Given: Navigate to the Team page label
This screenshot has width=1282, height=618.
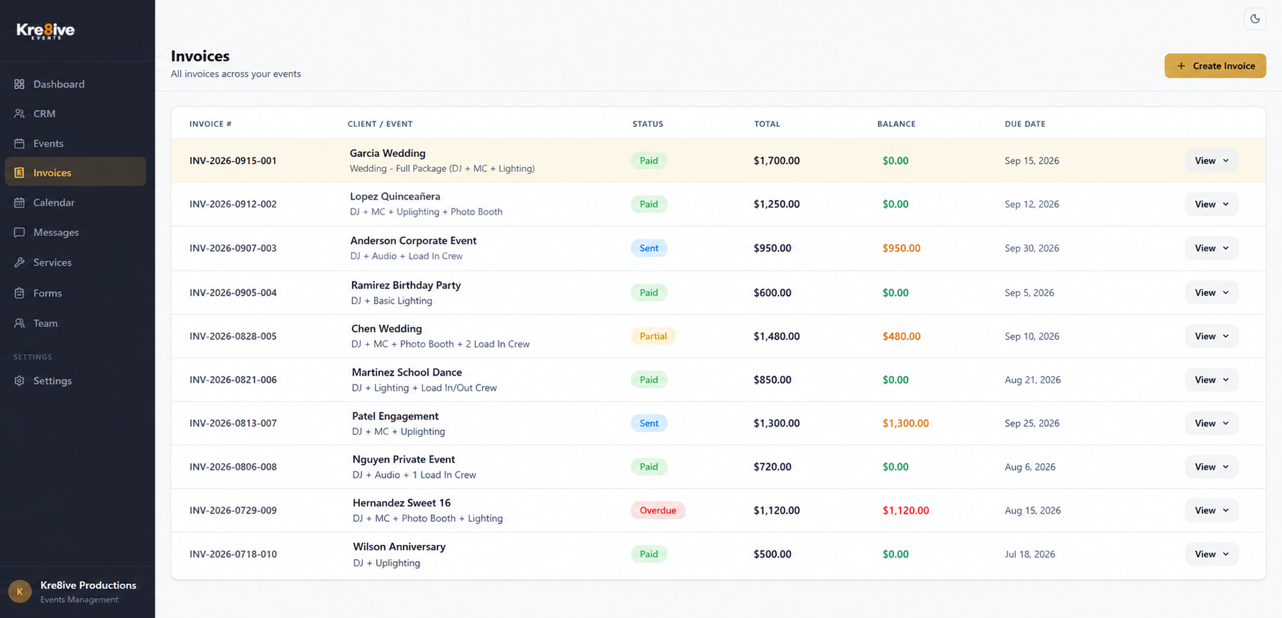Looking at the screenshot, I should coord(45,323).
